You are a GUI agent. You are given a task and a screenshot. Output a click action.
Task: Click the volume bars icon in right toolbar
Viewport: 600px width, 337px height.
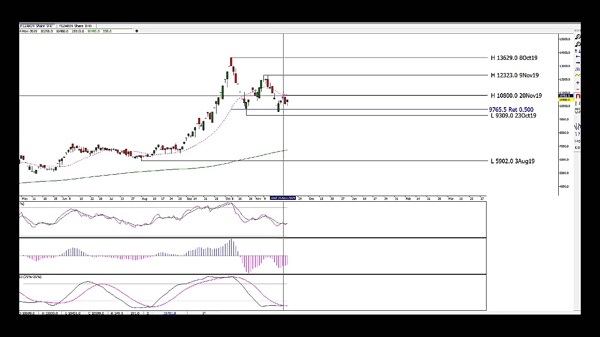pyautogui.click(x=578, y=126)
